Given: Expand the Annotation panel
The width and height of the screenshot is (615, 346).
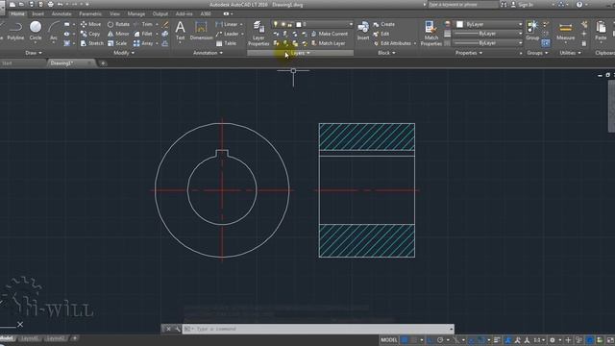Looking at the screenshot, I should coord(208,53).
